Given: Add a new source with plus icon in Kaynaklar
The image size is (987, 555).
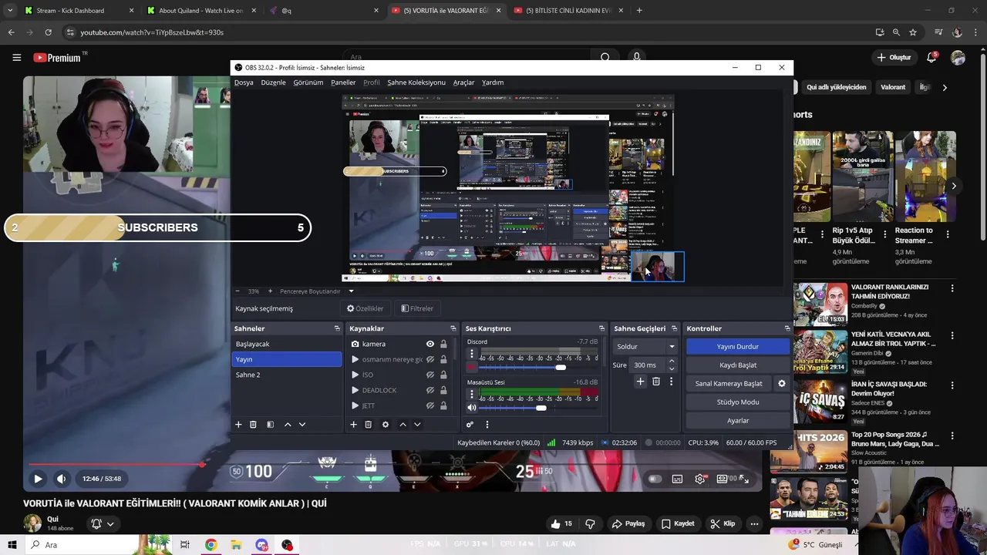Looking at the screenshot, I should tap(353, 424).
